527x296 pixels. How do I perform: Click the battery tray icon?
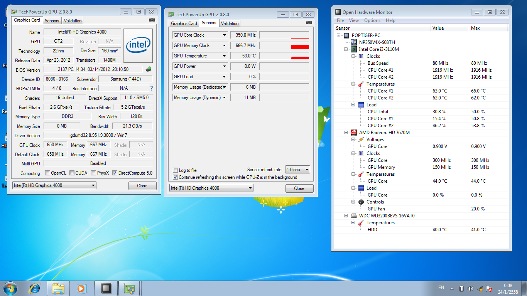[461, 289]
